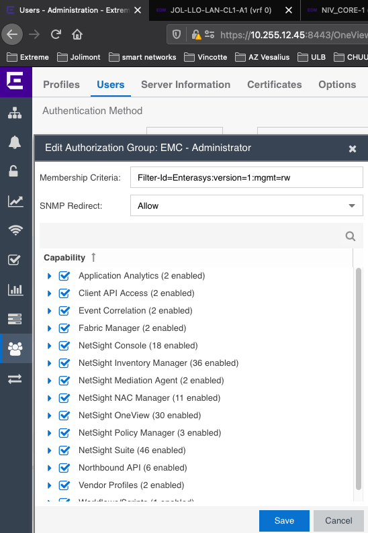Click the insecure lock warning icon
Image resolution: width=368 pixels, height=533 pixels.
[x=196, y=34]
